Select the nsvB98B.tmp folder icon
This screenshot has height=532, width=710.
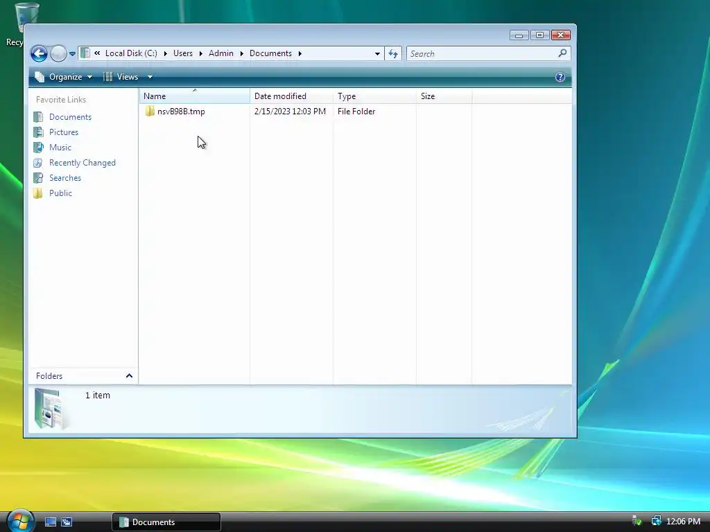[x=150, y=112]
